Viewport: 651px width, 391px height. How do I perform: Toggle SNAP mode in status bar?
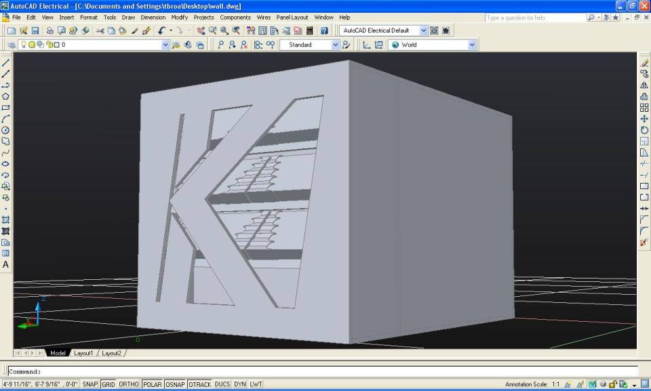[x=90, y=384]
